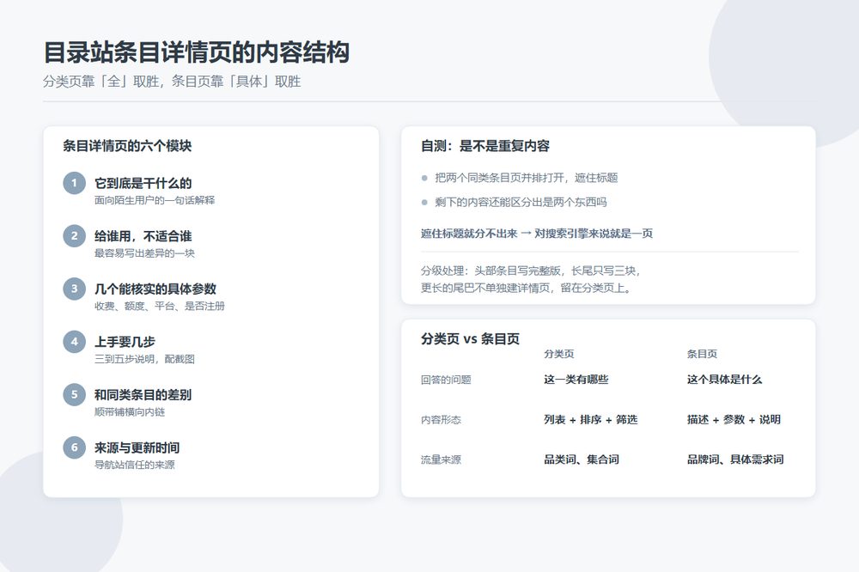Click description 收费、额度、平台、是否注册

pyautogui.click(x=160, y=306)
